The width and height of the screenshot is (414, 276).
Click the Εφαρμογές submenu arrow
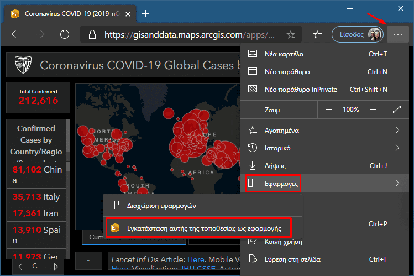coord(397,183)
